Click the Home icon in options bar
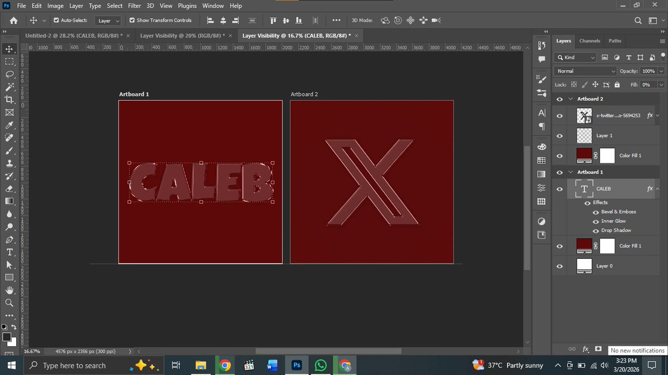668x375 pixels. (x=14, y=21)
